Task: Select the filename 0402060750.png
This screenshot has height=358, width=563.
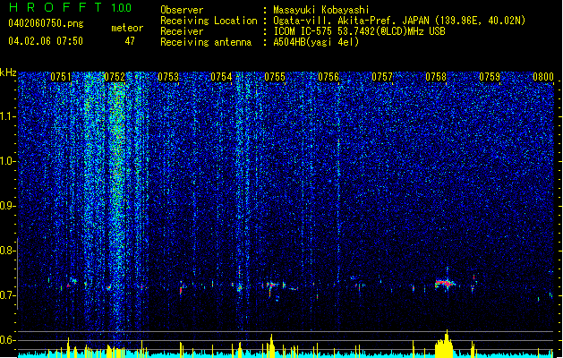Action: tap(46, 23)
